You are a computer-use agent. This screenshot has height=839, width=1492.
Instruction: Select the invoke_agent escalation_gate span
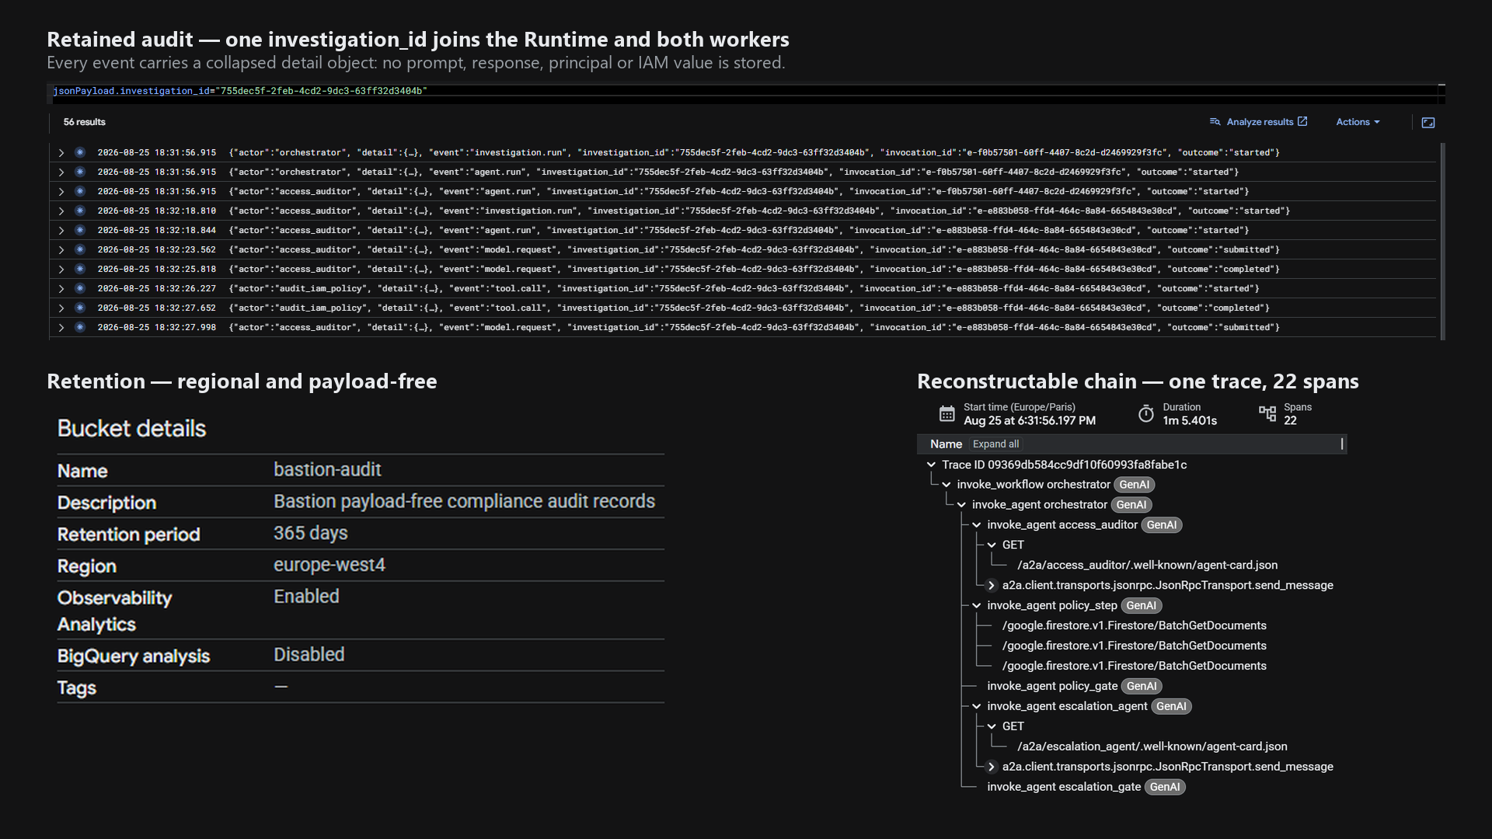[x=1064, y=788]
